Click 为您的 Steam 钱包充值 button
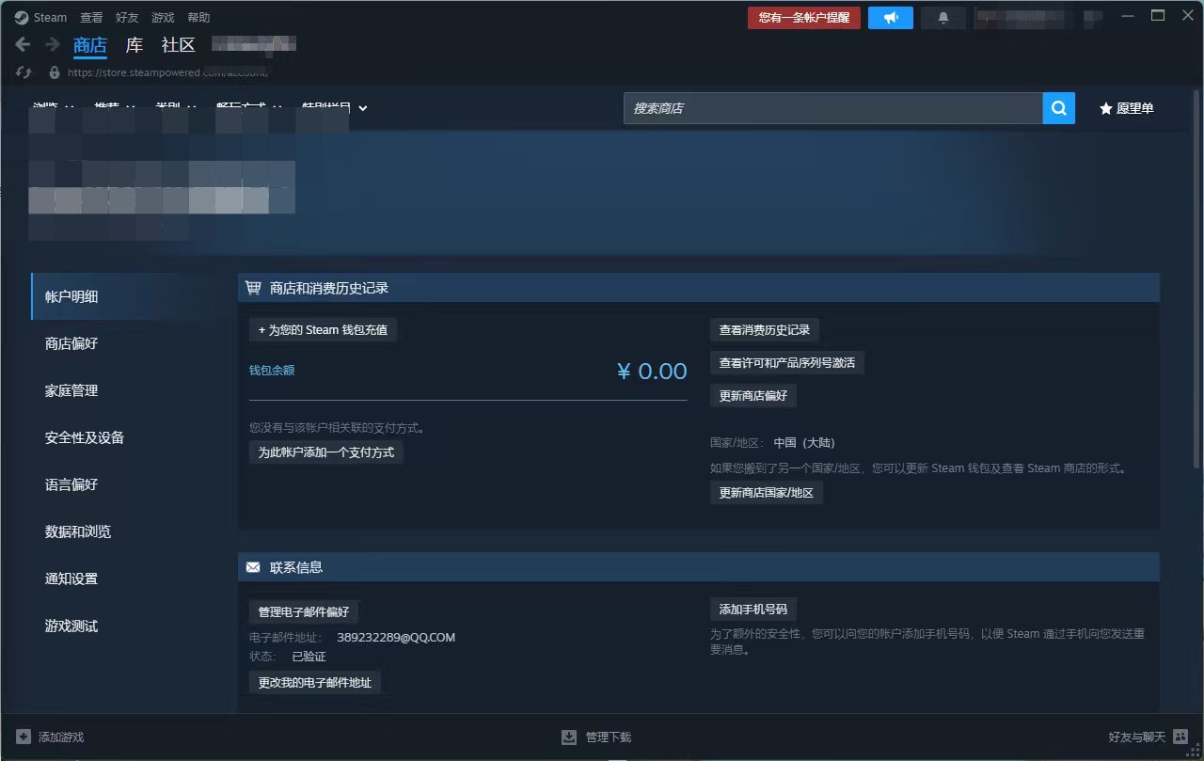The height and width of the screenshot is (761, 1204). pos(323,330)
